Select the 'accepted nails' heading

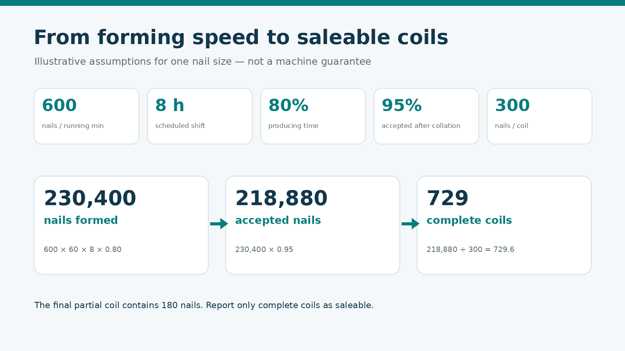278,220
